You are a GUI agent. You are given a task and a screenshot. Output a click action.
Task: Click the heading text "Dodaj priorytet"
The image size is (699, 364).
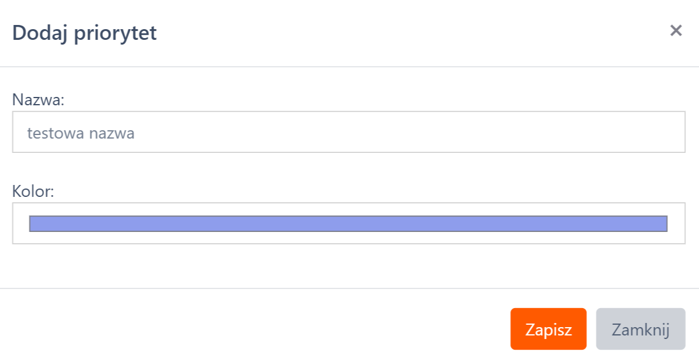[x=84, y=33]
